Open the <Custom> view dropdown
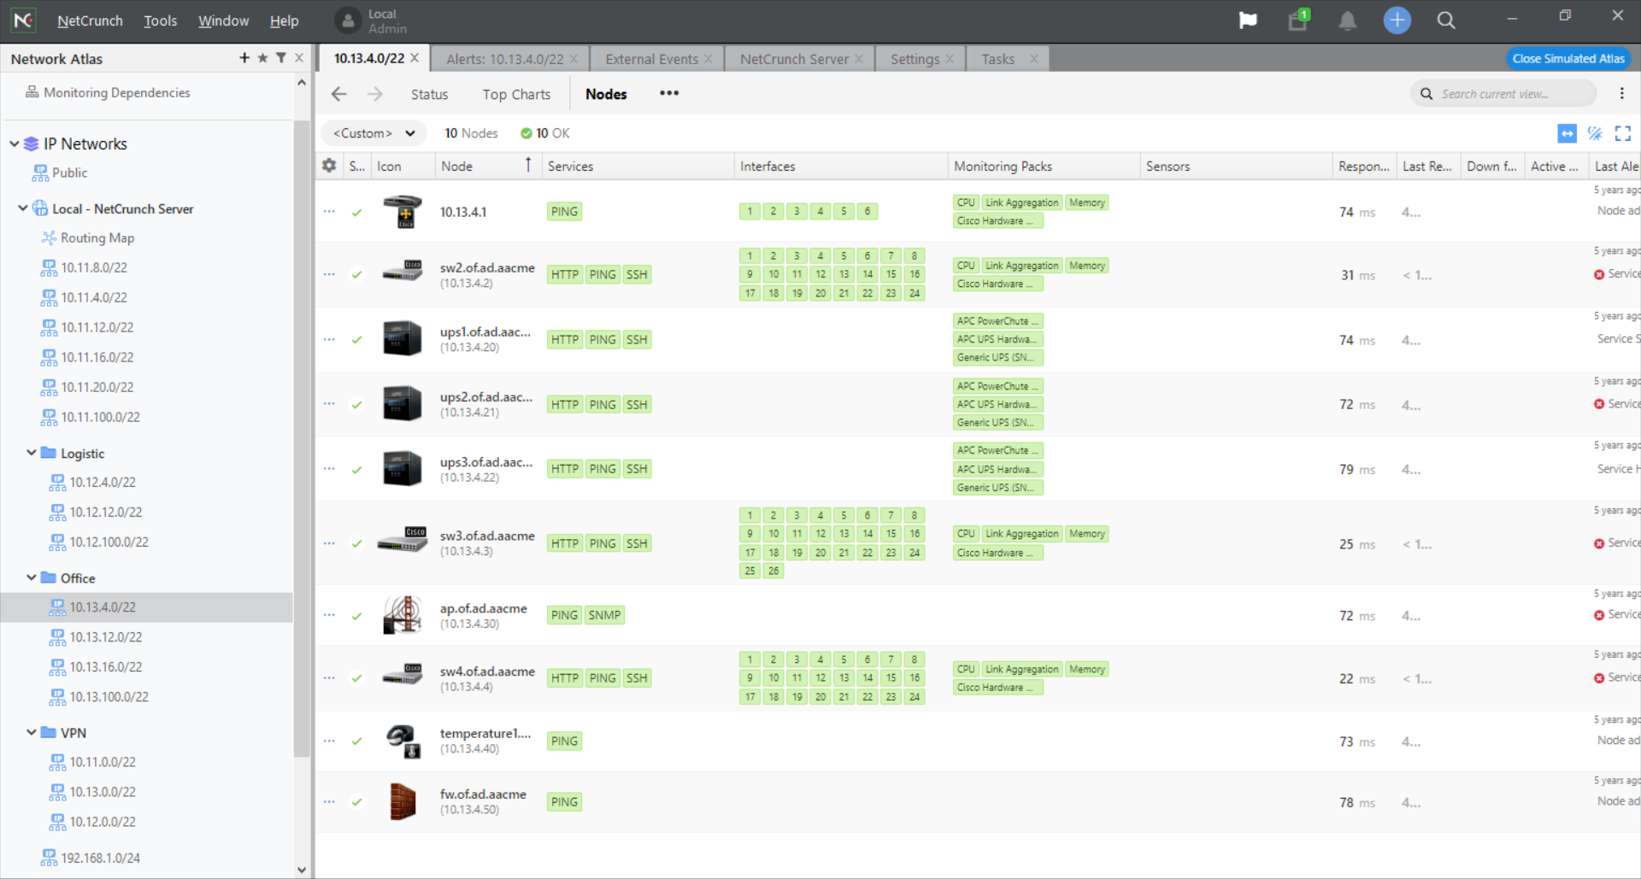 (373, 133)
